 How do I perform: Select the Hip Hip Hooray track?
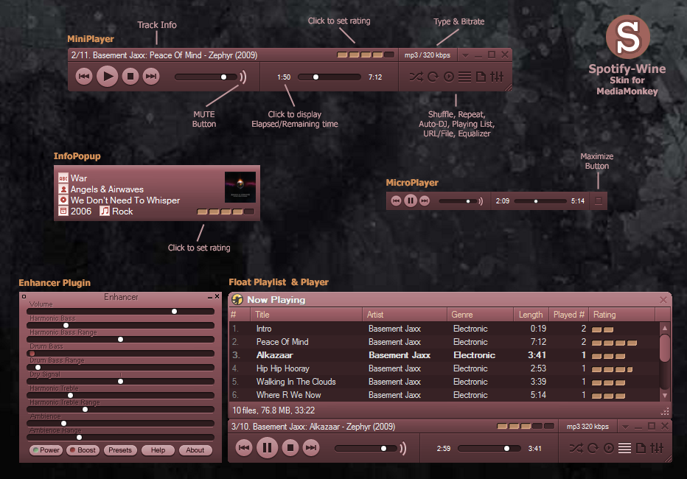444,368
